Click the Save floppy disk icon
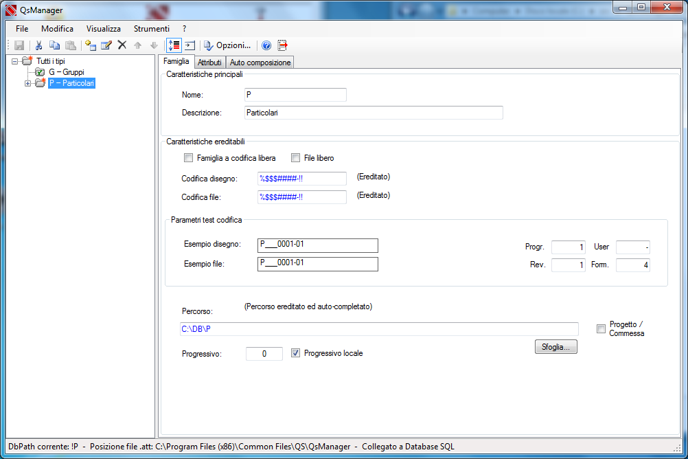Image resolution: width=688 pixels, height=459 pixels. coord(19,45)
